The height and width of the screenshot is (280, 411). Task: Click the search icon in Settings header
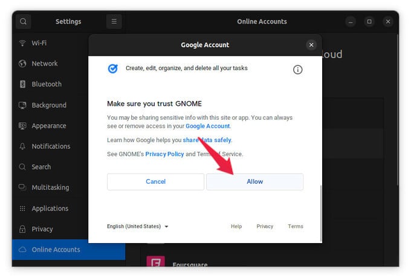24,22
